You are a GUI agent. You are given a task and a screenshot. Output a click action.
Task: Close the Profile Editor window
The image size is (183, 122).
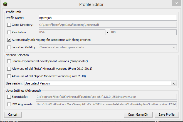176,3
